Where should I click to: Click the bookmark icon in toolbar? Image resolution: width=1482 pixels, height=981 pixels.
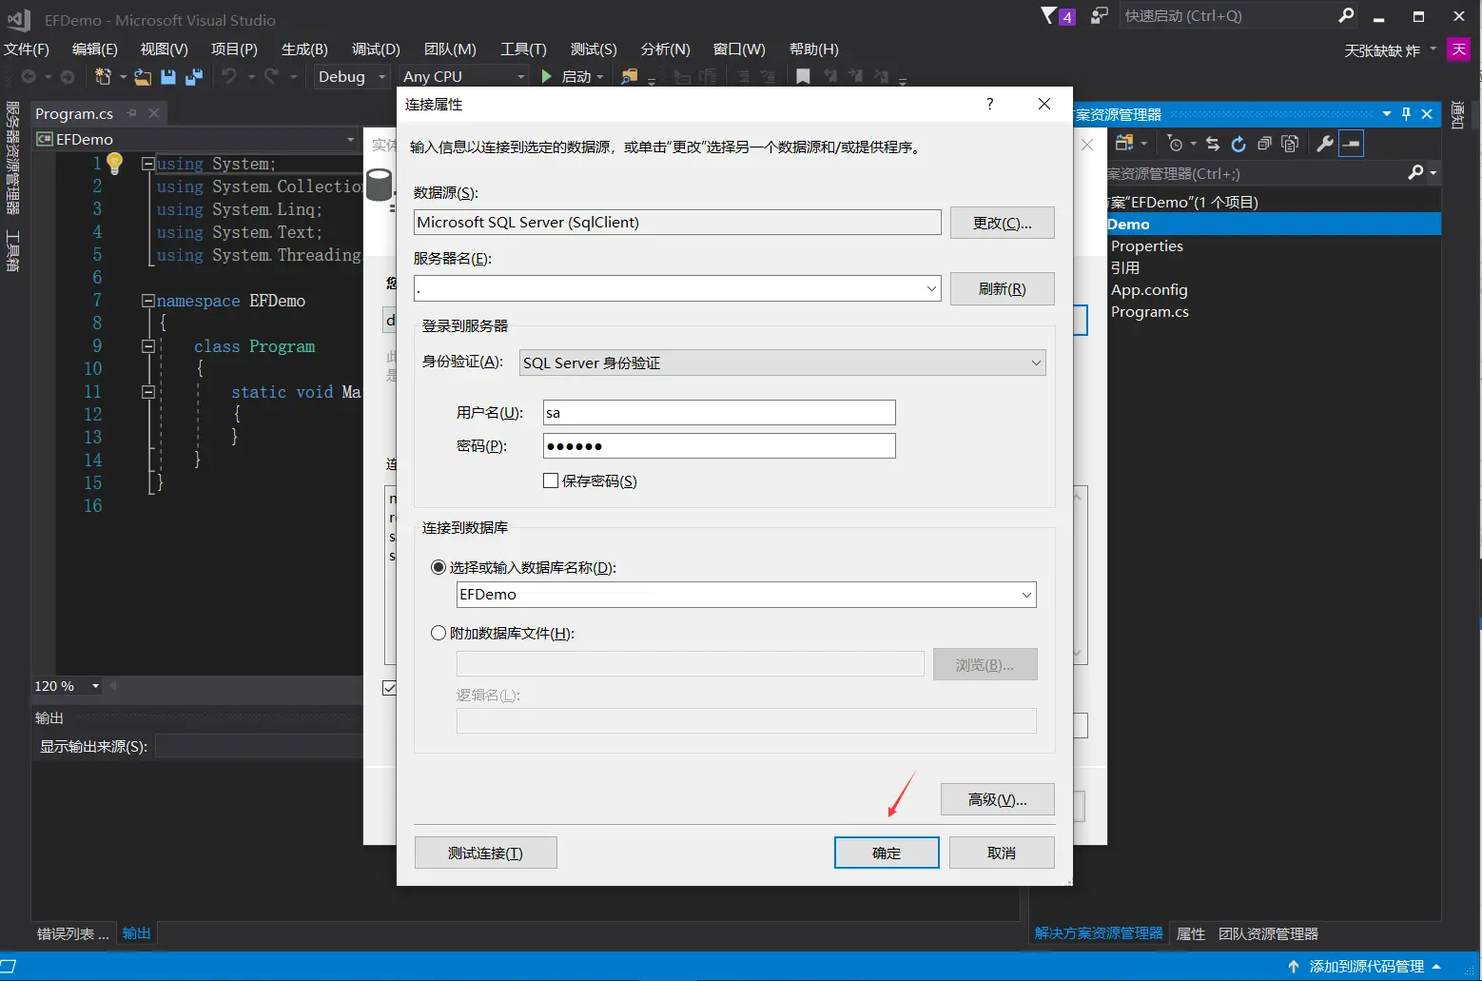pos(804,77)
